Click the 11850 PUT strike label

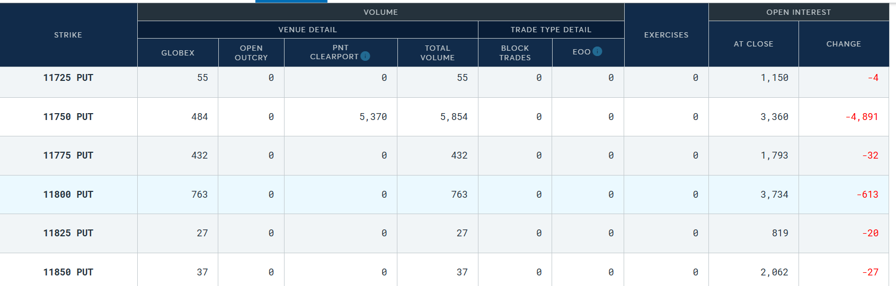(x=68, y=272)
